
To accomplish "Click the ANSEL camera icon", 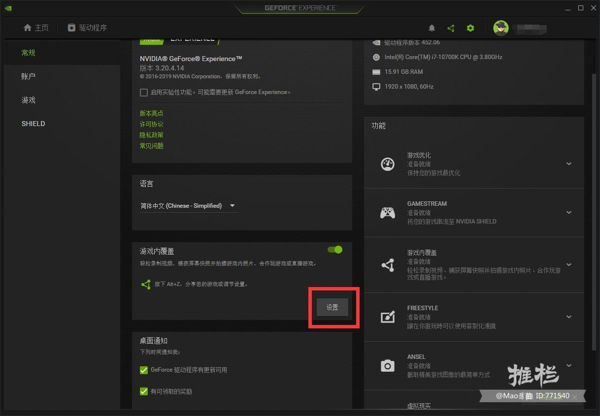I will pos(388,366).
